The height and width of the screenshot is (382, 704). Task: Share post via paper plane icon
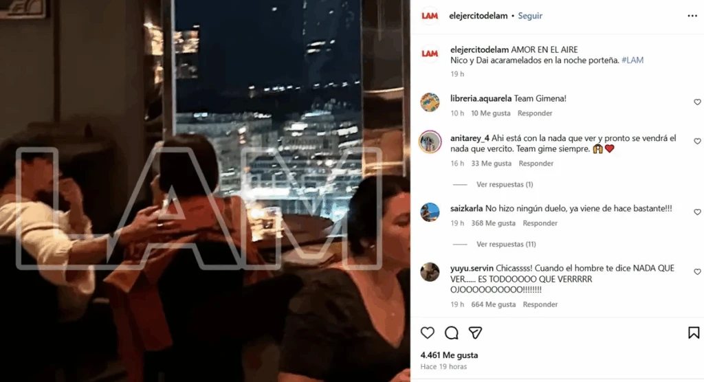pyautogui.click(x=475, y=333)
